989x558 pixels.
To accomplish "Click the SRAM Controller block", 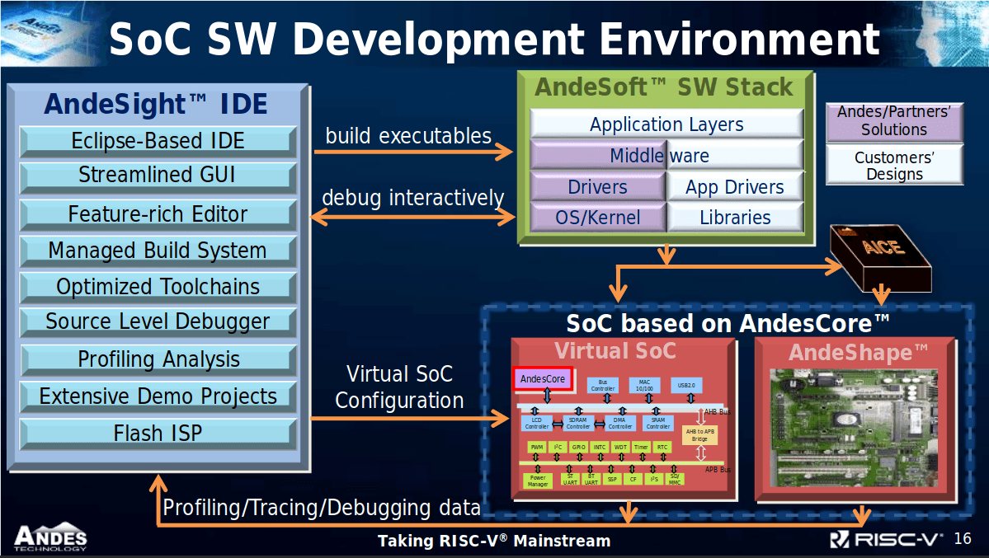I will [x=658, y=423].
